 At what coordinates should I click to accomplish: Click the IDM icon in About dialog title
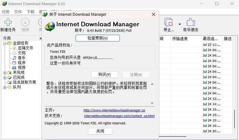pyautogui.click(x=45, y=14)
